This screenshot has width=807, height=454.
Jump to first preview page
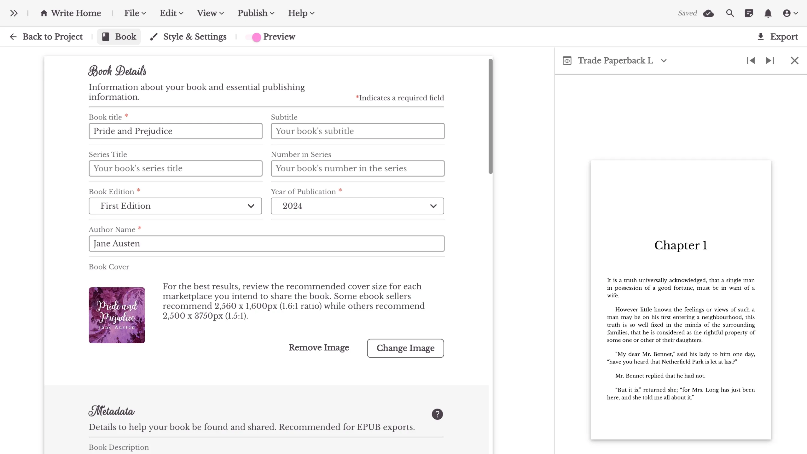(x=751, y=61)
